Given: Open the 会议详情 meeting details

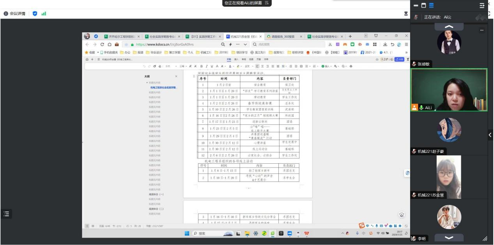Looking at the screenshot, I should [14, 14].
